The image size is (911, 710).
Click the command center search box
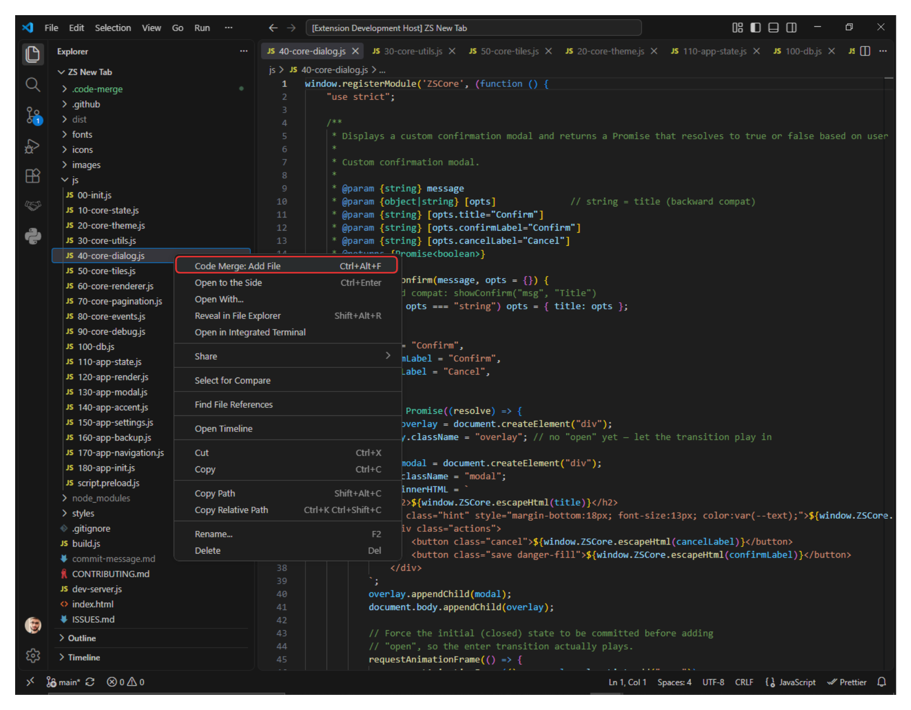473,28
